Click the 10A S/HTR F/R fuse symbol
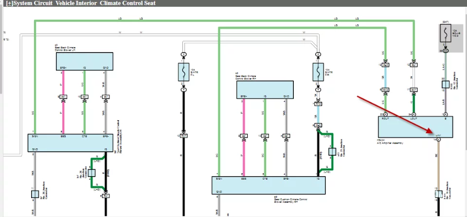The image size is (467, 217). pyautogui.click(x=318, y=72)
